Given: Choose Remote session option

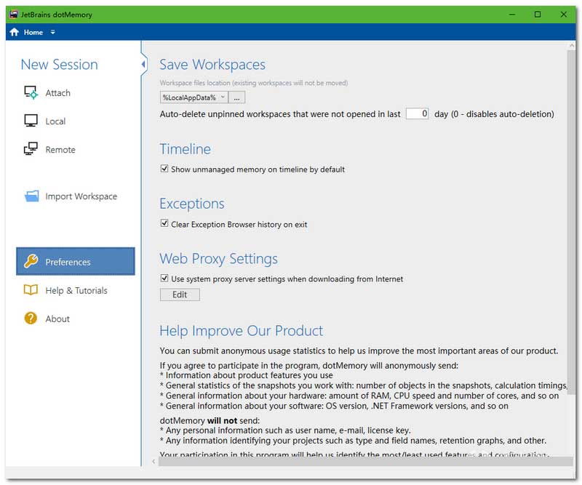Looking at the screenshot, I should [x=60, y=150].
